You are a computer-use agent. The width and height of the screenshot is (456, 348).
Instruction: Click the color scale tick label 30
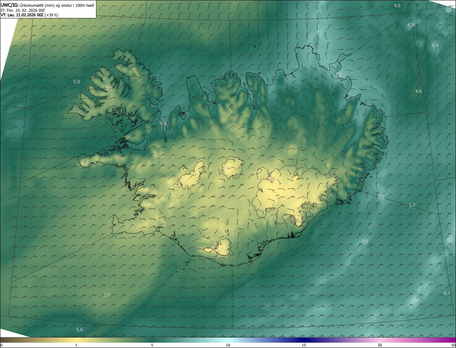380,345
